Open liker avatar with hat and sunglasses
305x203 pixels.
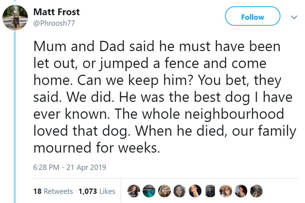click(x=226, y=190)
